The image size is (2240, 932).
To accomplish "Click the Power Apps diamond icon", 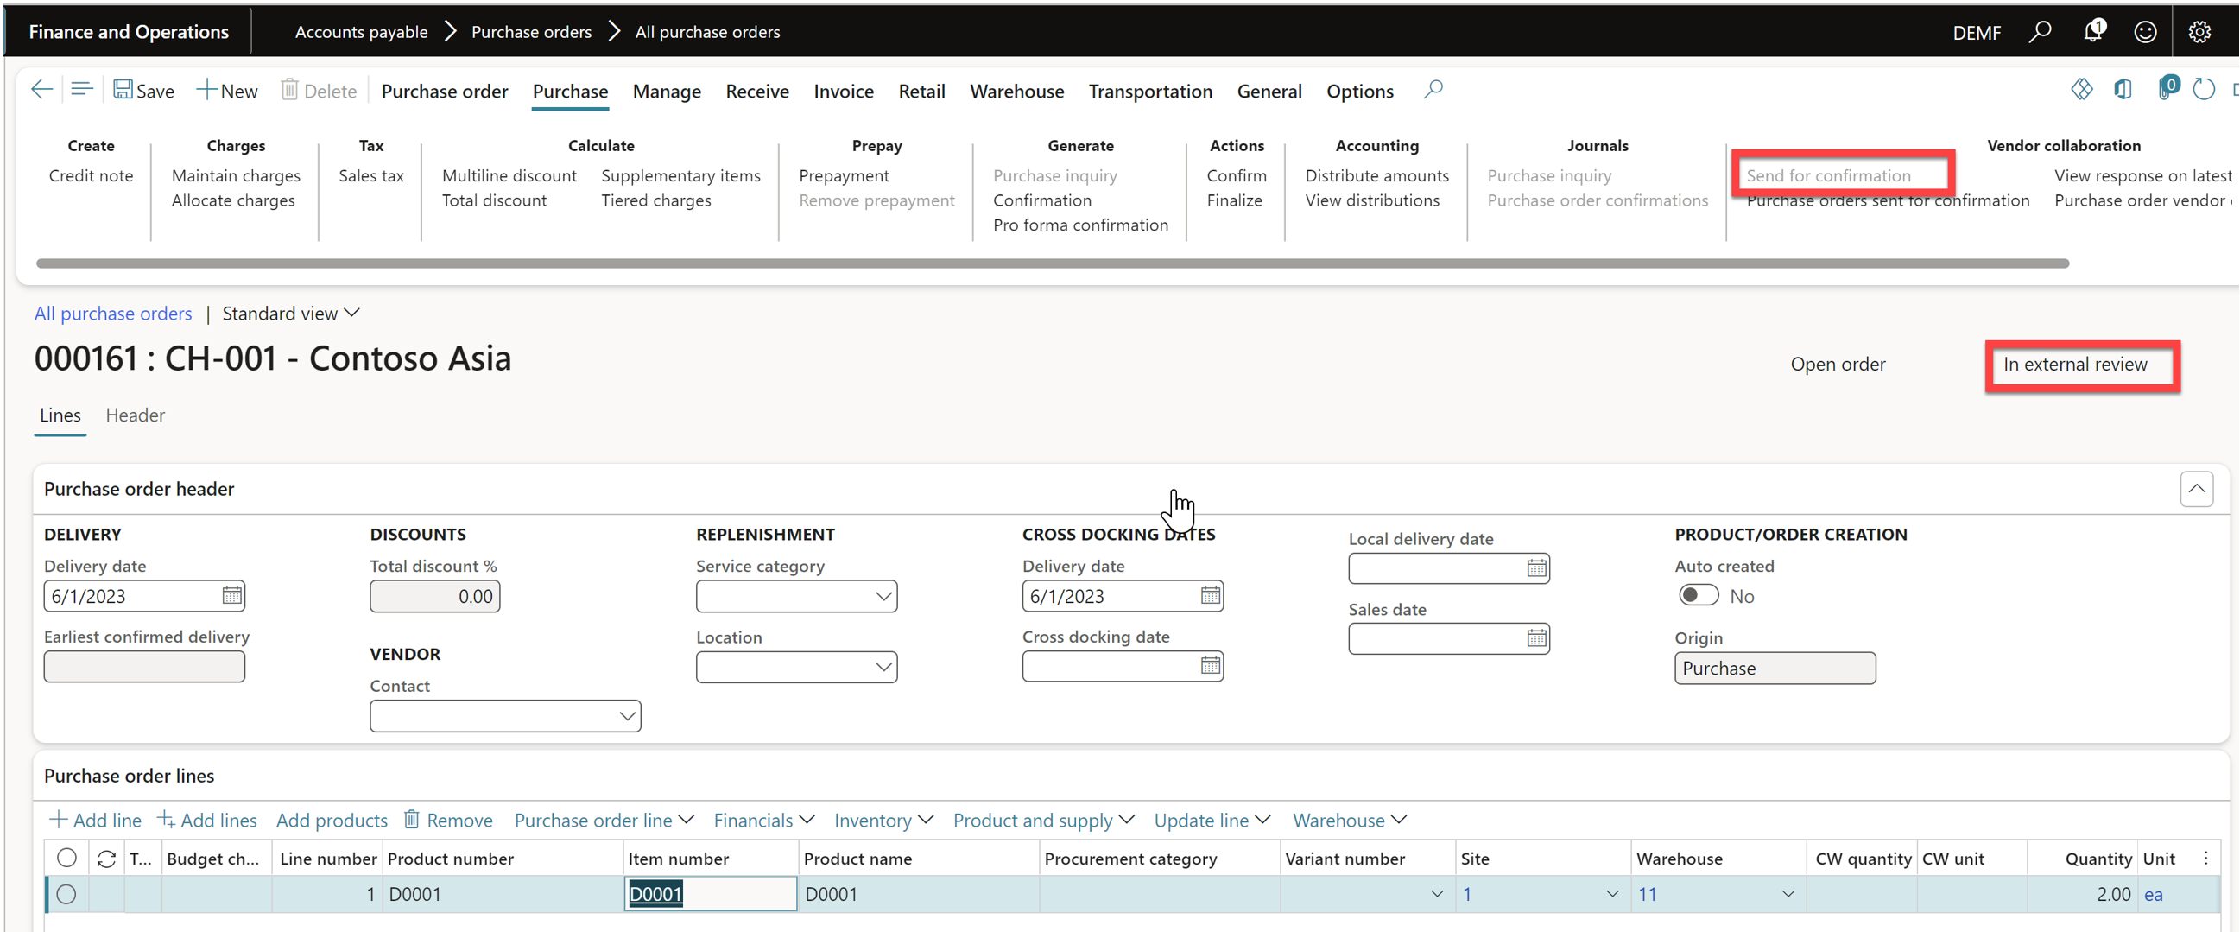I will [2082, 90].
